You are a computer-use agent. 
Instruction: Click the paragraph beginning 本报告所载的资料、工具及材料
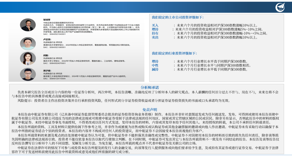point(145,129)
